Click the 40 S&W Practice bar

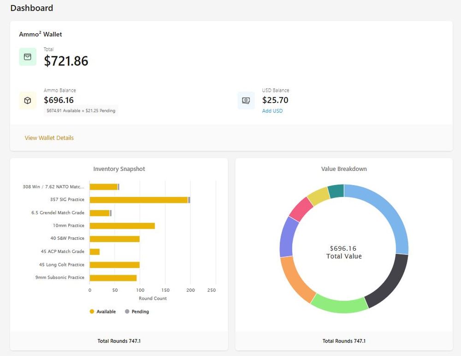click(114, 239)
